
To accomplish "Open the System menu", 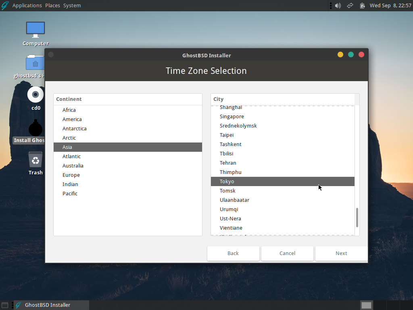I will pyautogui.click(x=72, y=6).
